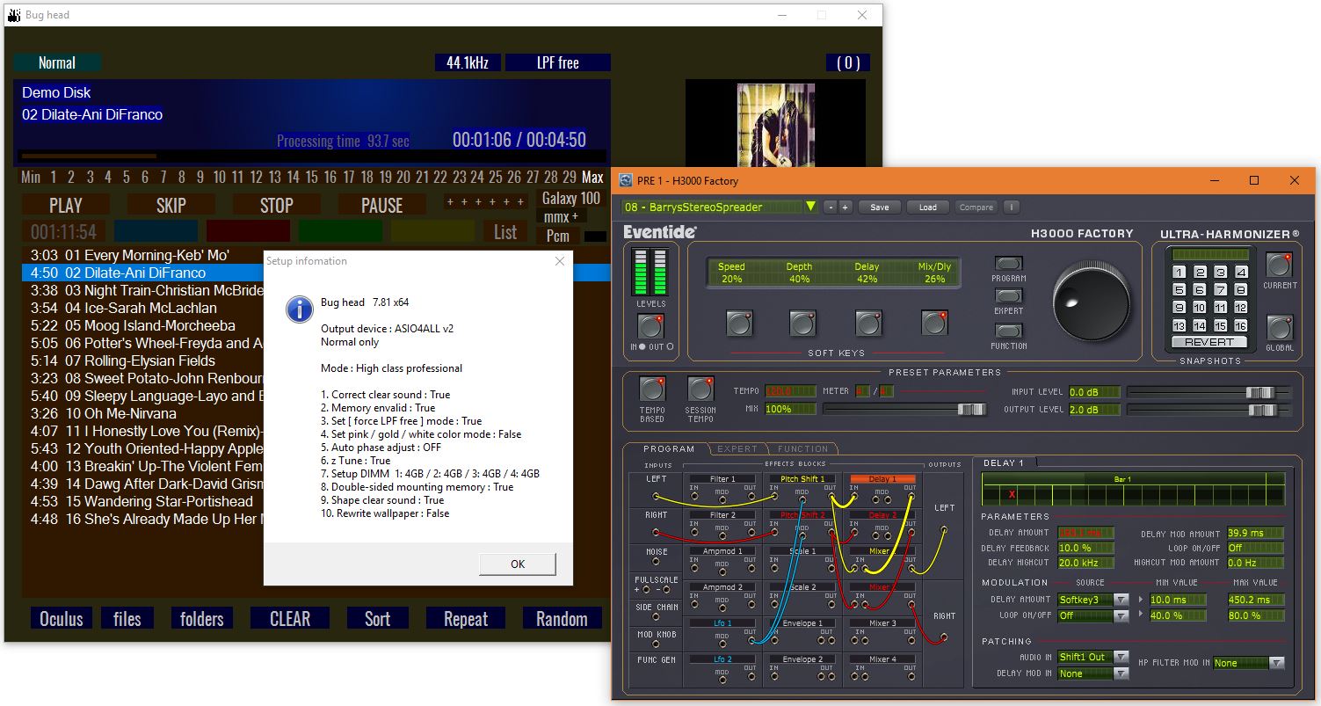Select snapshot number 11
Screen dimensions: 1321x706
(x=1221, y=308)
